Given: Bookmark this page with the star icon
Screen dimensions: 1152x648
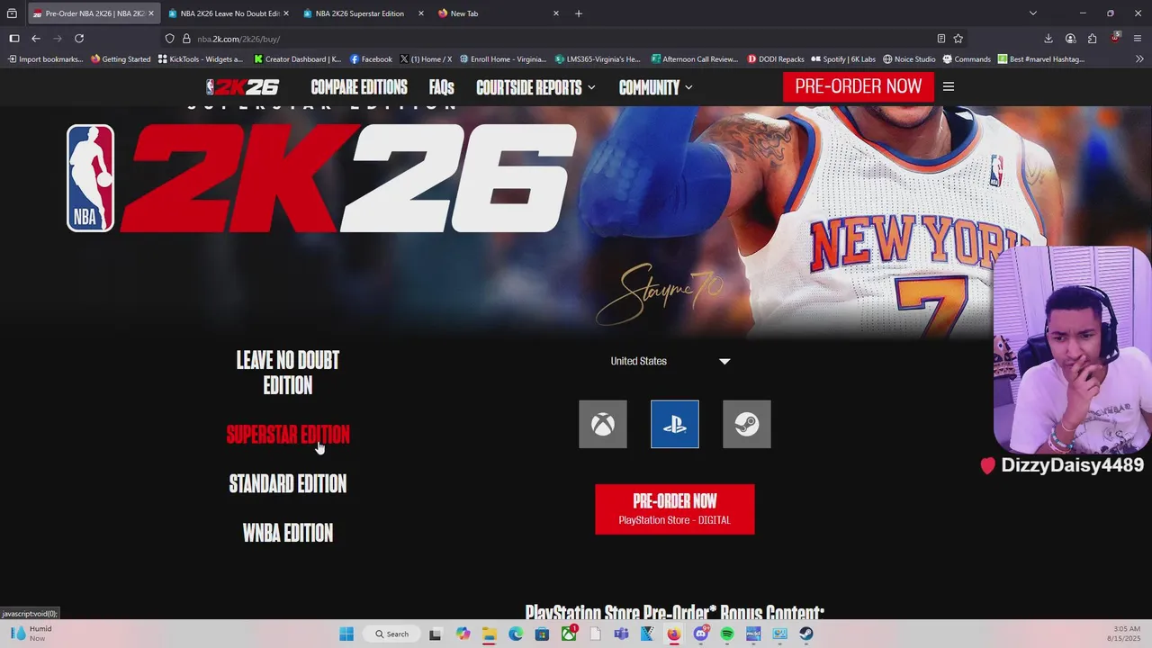Looking at the screenshot, I should click(958, 39).
